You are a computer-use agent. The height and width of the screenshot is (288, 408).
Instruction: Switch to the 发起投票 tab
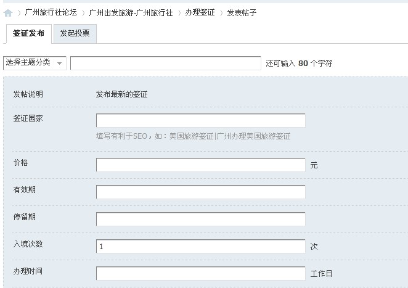click(75, 33)
